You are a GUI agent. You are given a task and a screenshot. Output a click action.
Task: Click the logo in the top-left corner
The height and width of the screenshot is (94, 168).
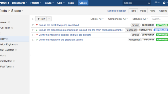coord(4,3)
